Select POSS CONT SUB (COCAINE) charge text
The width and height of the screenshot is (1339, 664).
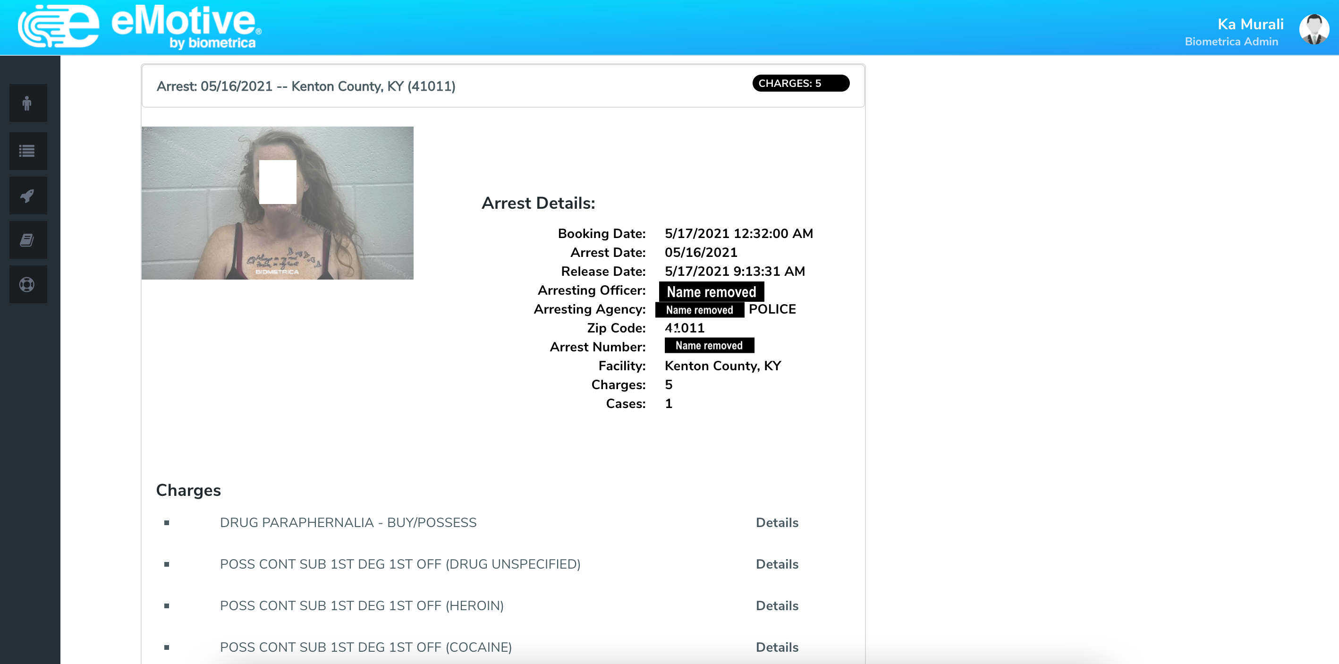365,647
